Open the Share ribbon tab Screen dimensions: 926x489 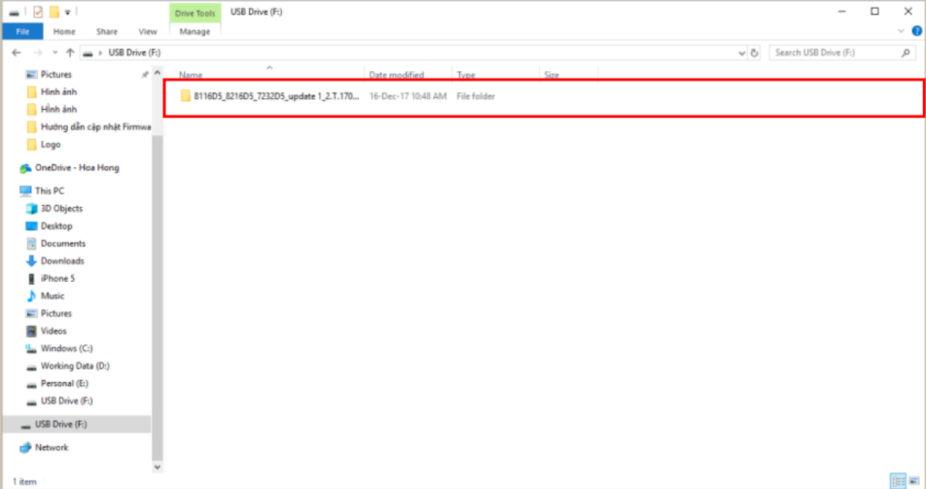click(x=107, y=31)
